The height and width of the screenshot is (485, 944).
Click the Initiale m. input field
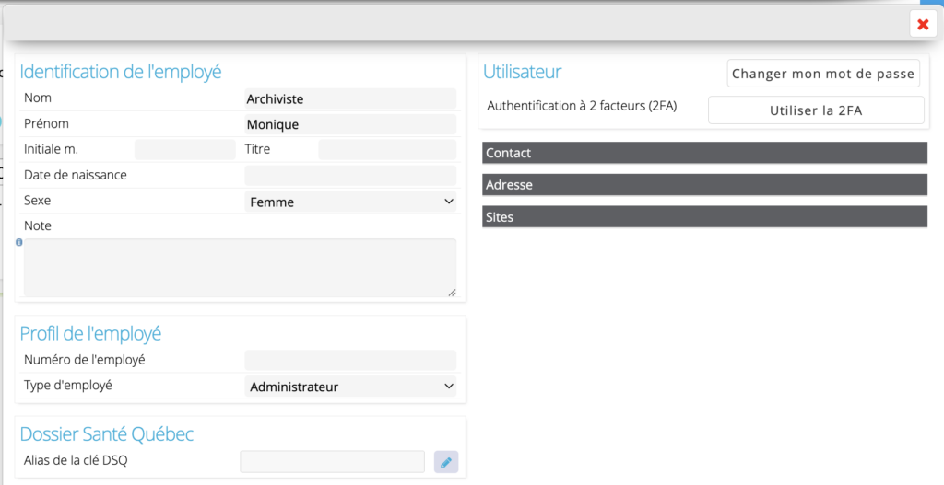pos(184,150)
